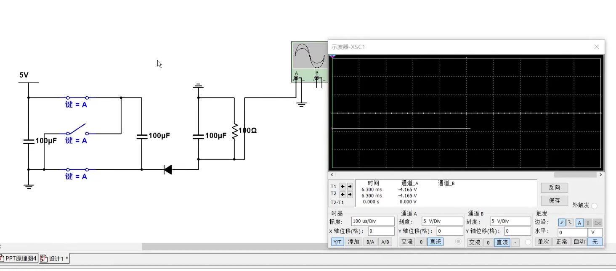Click channel B 刻度 5 V/Div field
Image resolution: width=616 pixels, height=271 pixels.
510,221
